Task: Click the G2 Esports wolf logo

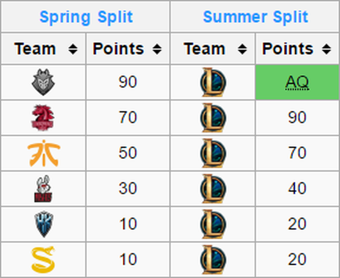Action: pos(43,82)
